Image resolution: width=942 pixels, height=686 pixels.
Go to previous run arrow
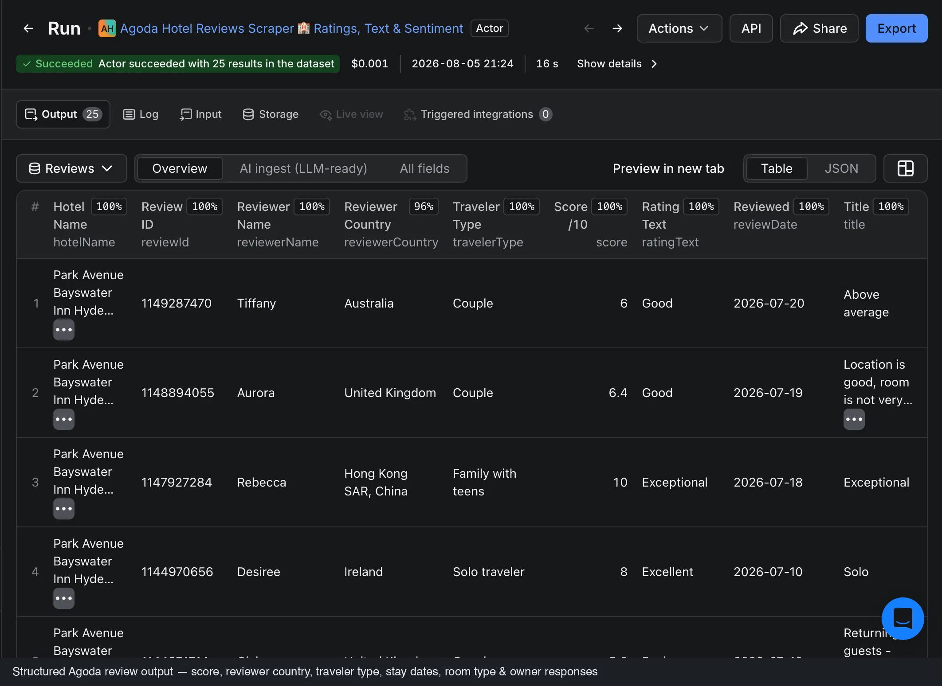tap(589, 28)
